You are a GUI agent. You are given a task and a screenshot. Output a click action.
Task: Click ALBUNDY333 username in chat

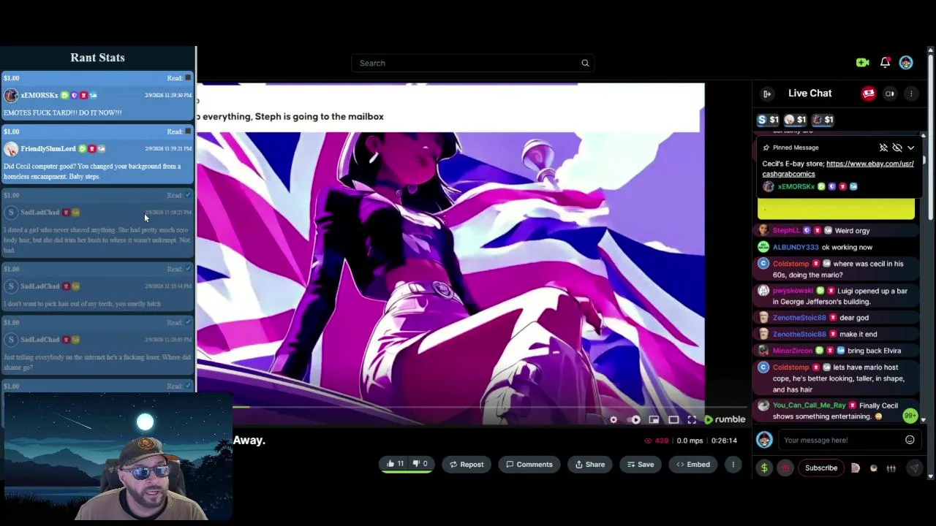[x=796, y=248]
